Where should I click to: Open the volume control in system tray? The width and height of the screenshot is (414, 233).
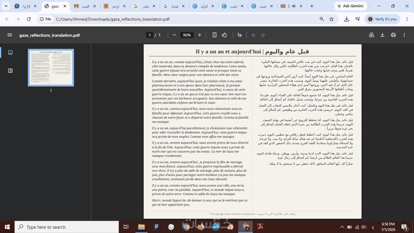(364, 227)
